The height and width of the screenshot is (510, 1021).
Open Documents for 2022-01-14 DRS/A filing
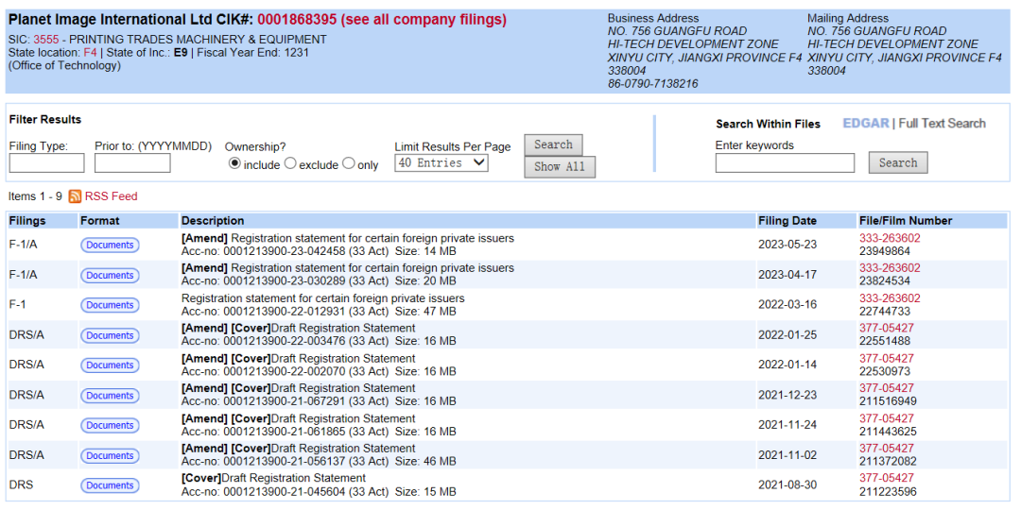110,365
